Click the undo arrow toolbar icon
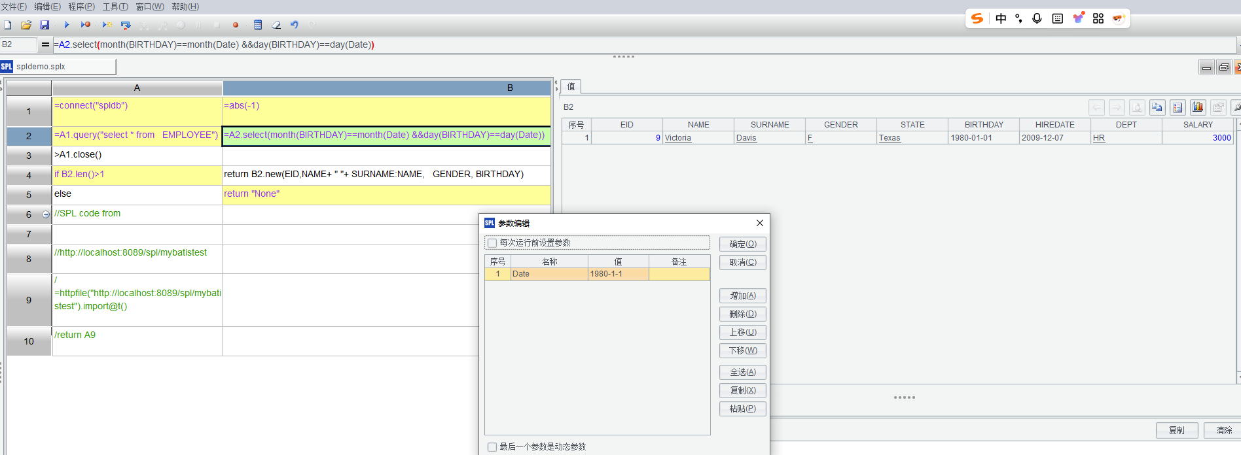 point(295,25)
